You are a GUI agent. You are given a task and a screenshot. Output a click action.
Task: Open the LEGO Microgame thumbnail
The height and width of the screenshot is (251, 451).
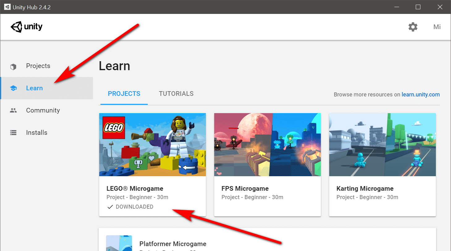152,145
